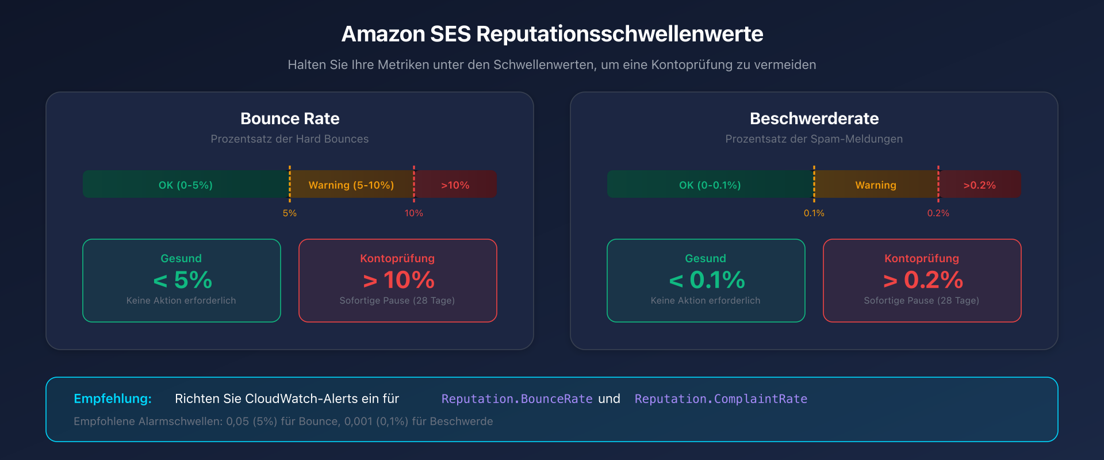Click the 0.1% threshold marker label

pos(814,213)
